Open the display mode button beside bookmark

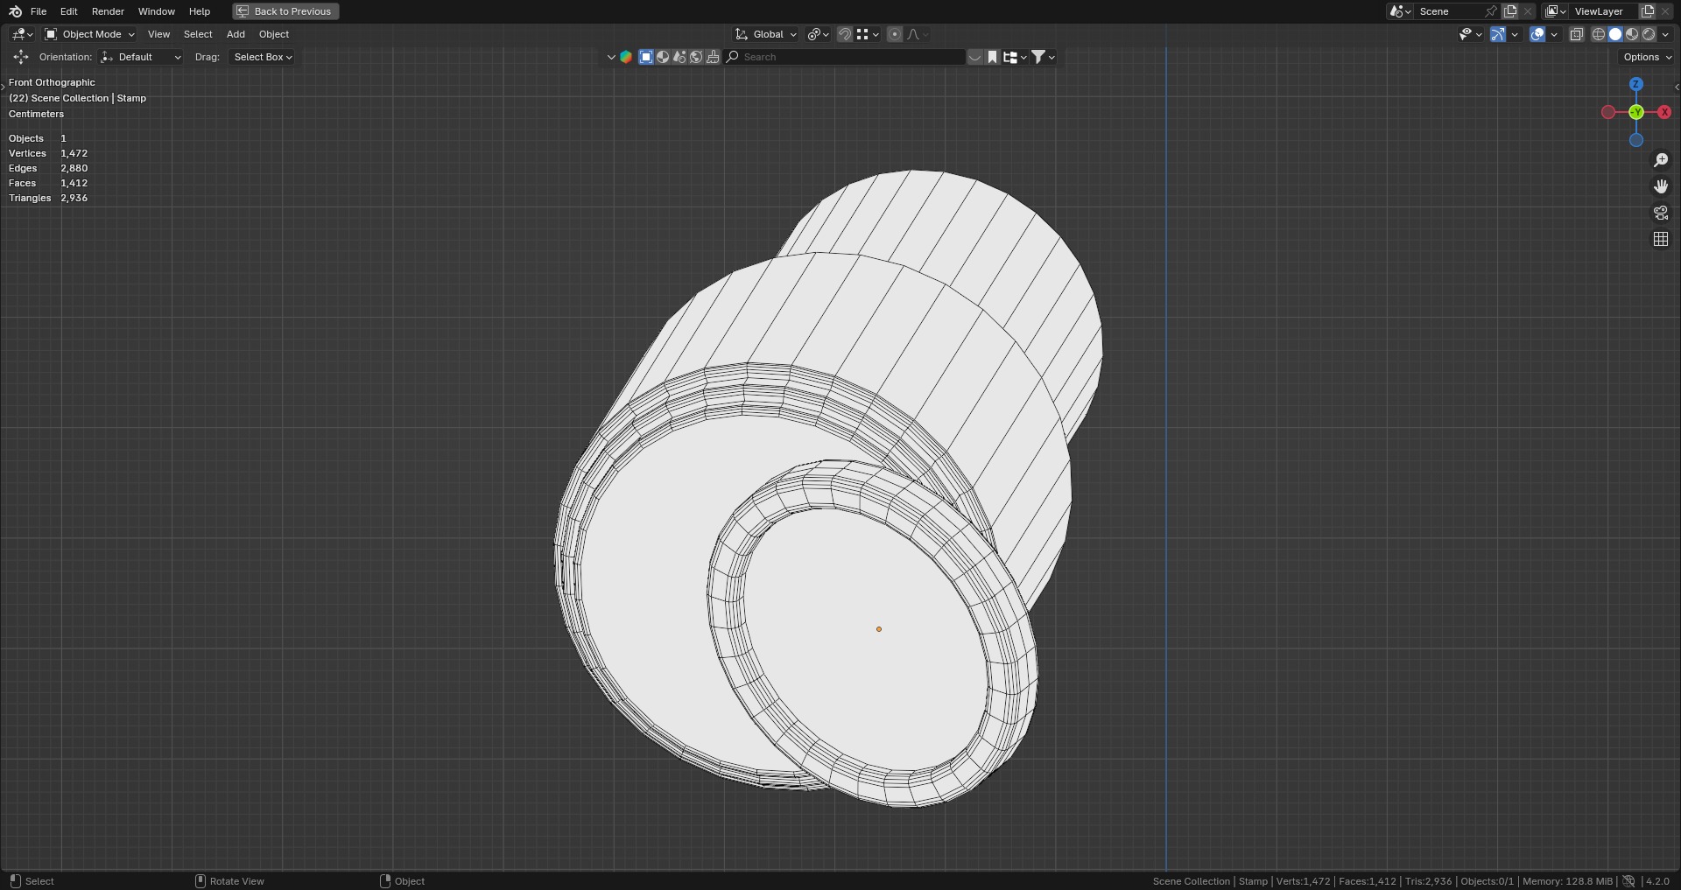point(1015,57)
